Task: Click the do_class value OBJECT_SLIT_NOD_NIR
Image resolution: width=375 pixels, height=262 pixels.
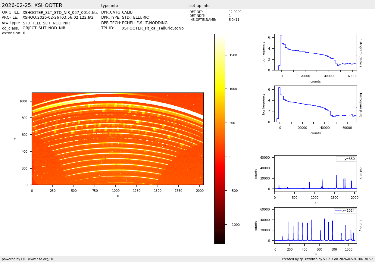Action: pyautogui.click(x=44, y=28)
